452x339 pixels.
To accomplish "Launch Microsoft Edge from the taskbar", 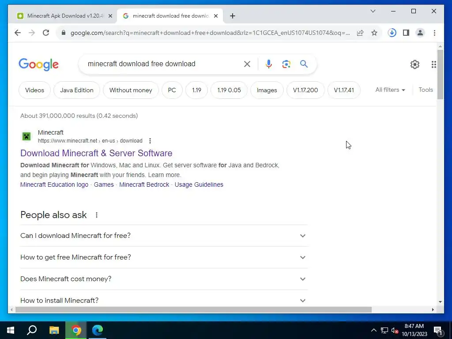I will coord(98,330).
